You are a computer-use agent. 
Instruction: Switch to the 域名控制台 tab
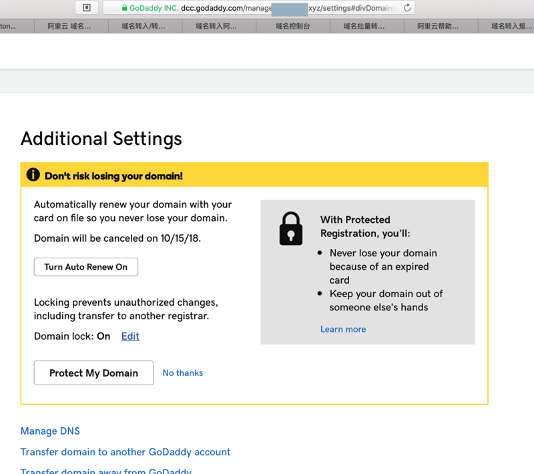point(292,27)
